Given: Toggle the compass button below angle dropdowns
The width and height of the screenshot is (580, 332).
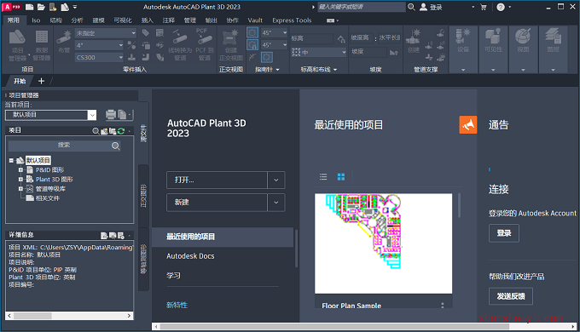Looking at the screenshot, I should coord(267,57).
